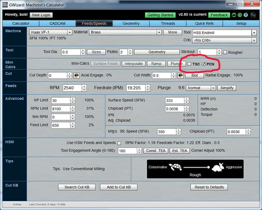This screenshot has height=210, width=262.
Task: Click the Tool Dia. input field
Action: [x=71, y=52]
